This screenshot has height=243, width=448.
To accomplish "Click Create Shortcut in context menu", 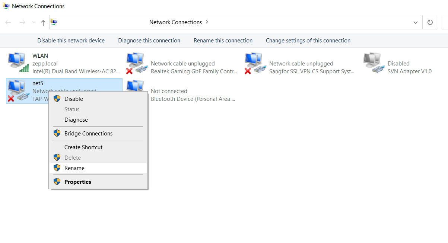I will coord(83,147).
